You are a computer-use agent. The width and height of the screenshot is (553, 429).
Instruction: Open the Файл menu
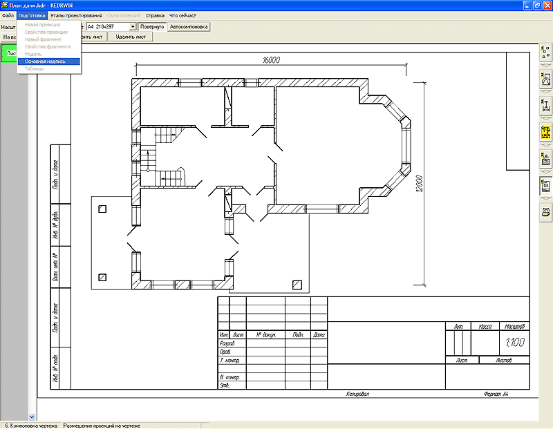[8, 15]
